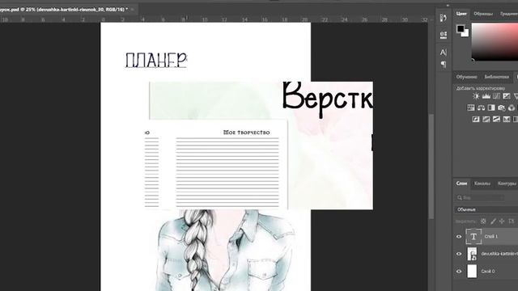Viewport: 518px width, 291px height.
Task: Click the devushka-kartinki layer name
Action: pyautogui.click(x=499, y=254)
